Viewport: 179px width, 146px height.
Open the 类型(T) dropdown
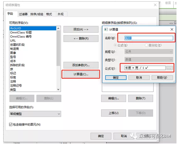pyautogui.click(x=149, y=60)
